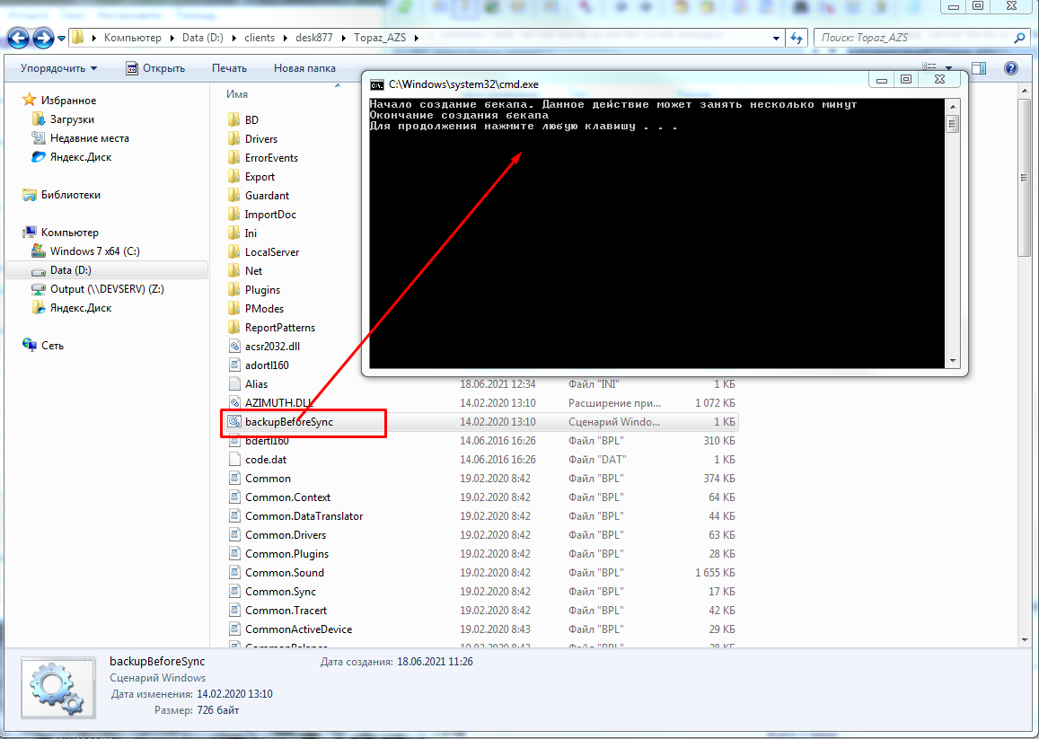The width and height of the screenshot is (1039, 739).
Task: Select the adortl160 file icon
Action: pos(233,365)
